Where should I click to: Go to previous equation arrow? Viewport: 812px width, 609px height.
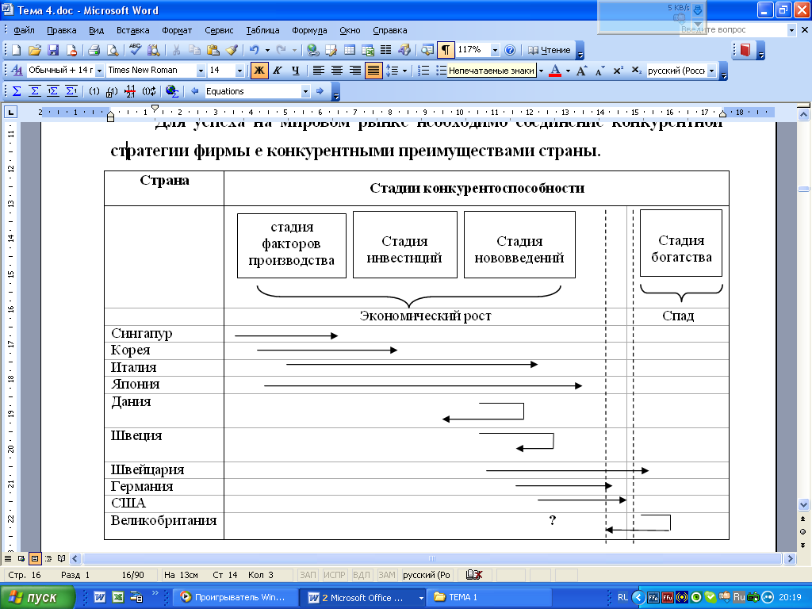coord(195,91)
